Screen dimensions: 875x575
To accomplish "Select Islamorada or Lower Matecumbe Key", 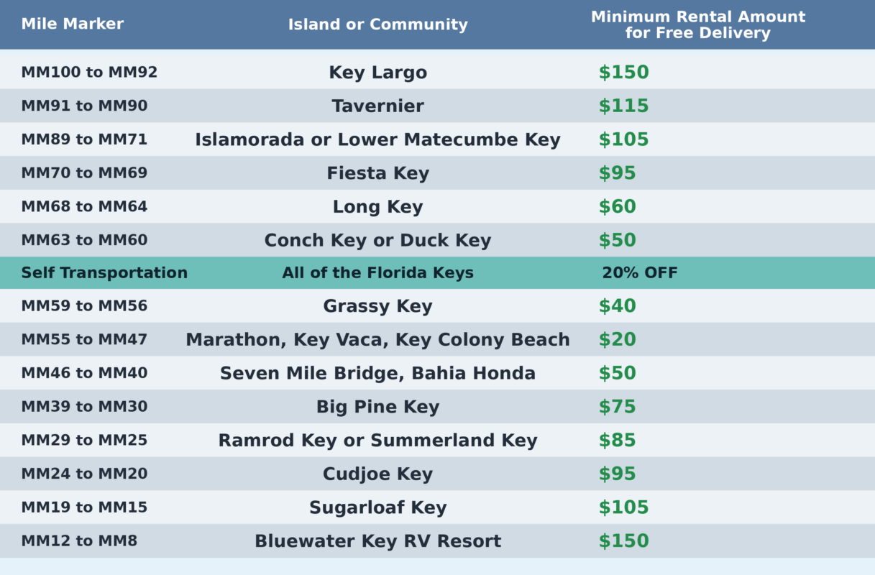I will click(x=377, y=139).
